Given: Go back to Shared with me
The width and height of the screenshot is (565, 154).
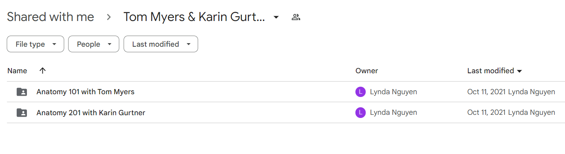Looking at the screenshot, I should click(50, 17).
